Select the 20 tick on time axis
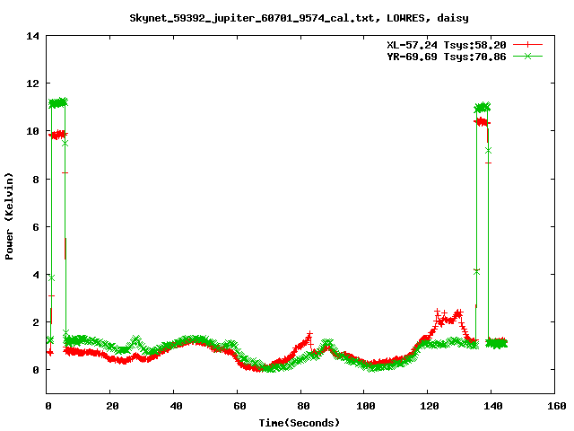 click(110, 406)
